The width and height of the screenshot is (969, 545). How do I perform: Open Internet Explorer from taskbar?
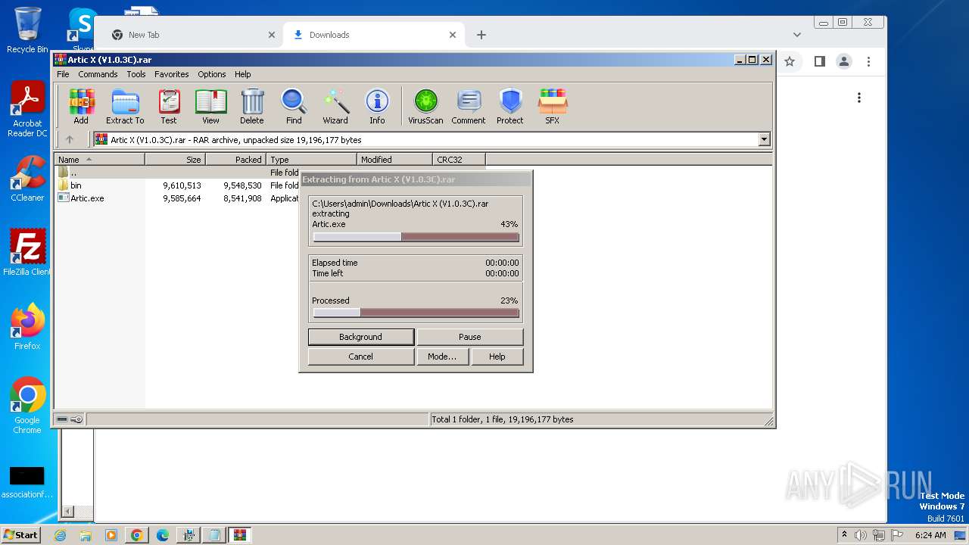click(61, 535)
